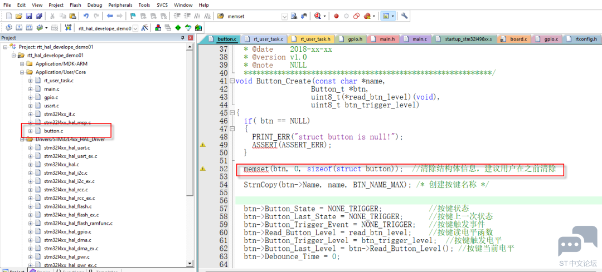Open File Extensions, Books and Environment icon
This screenshot has height=272, width=602.
pos(158,28)
